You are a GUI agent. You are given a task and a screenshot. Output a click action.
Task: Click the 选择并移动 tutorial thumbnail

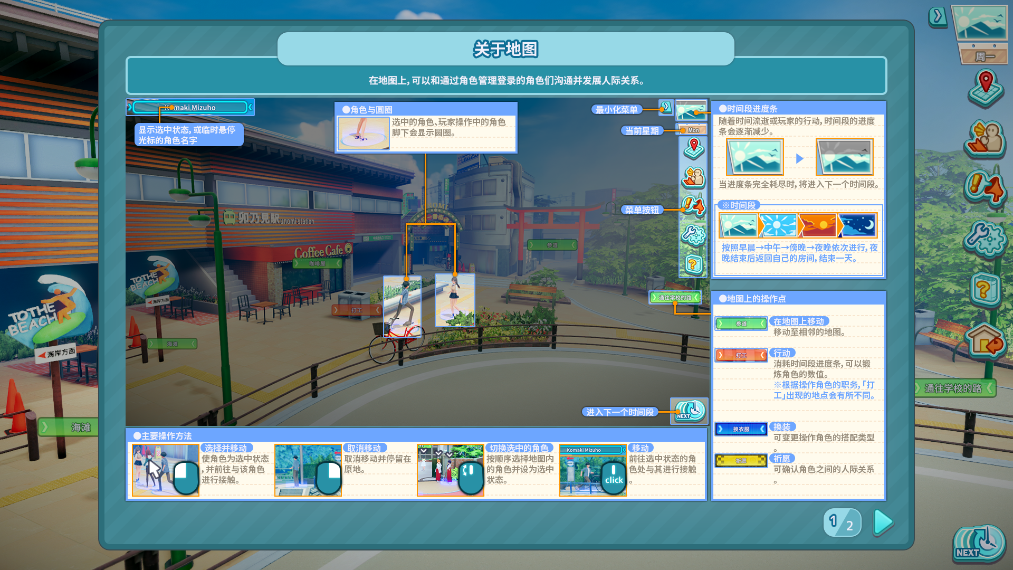pos(165,470)
